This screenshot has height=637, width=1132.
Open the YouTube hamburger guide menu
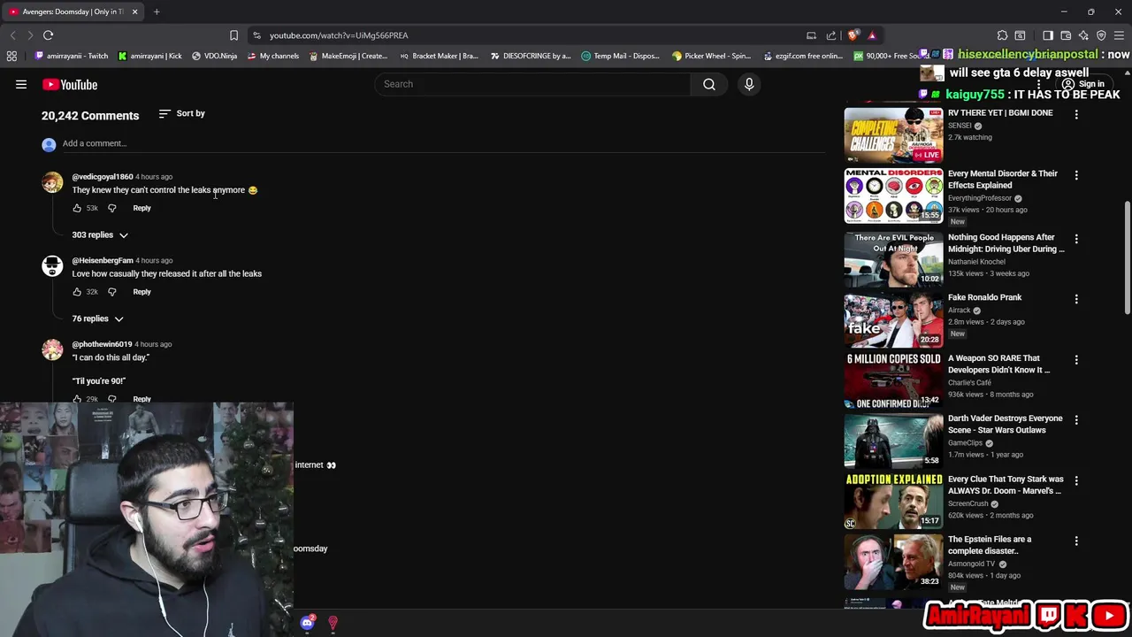click(21, 84)
